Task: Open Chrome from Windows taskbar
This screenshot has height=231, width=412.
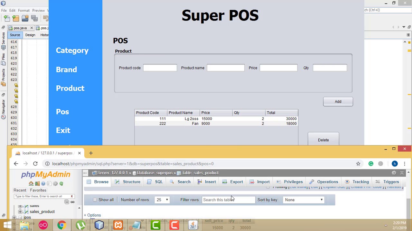Action: (61, 225)
